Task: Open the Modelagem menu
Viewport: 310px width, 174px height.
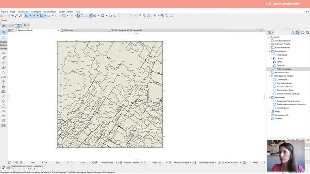Action: click(x=36, y=12)
